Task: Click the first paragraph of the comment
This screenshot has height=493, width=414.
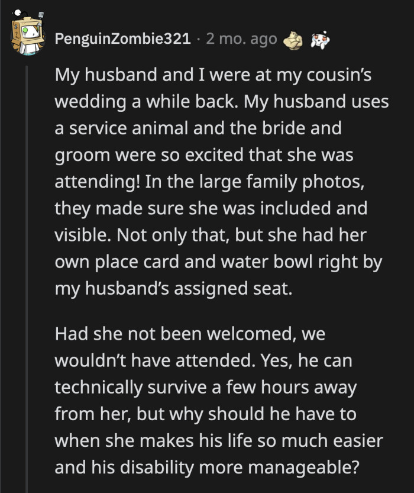Action: point(219,178)
